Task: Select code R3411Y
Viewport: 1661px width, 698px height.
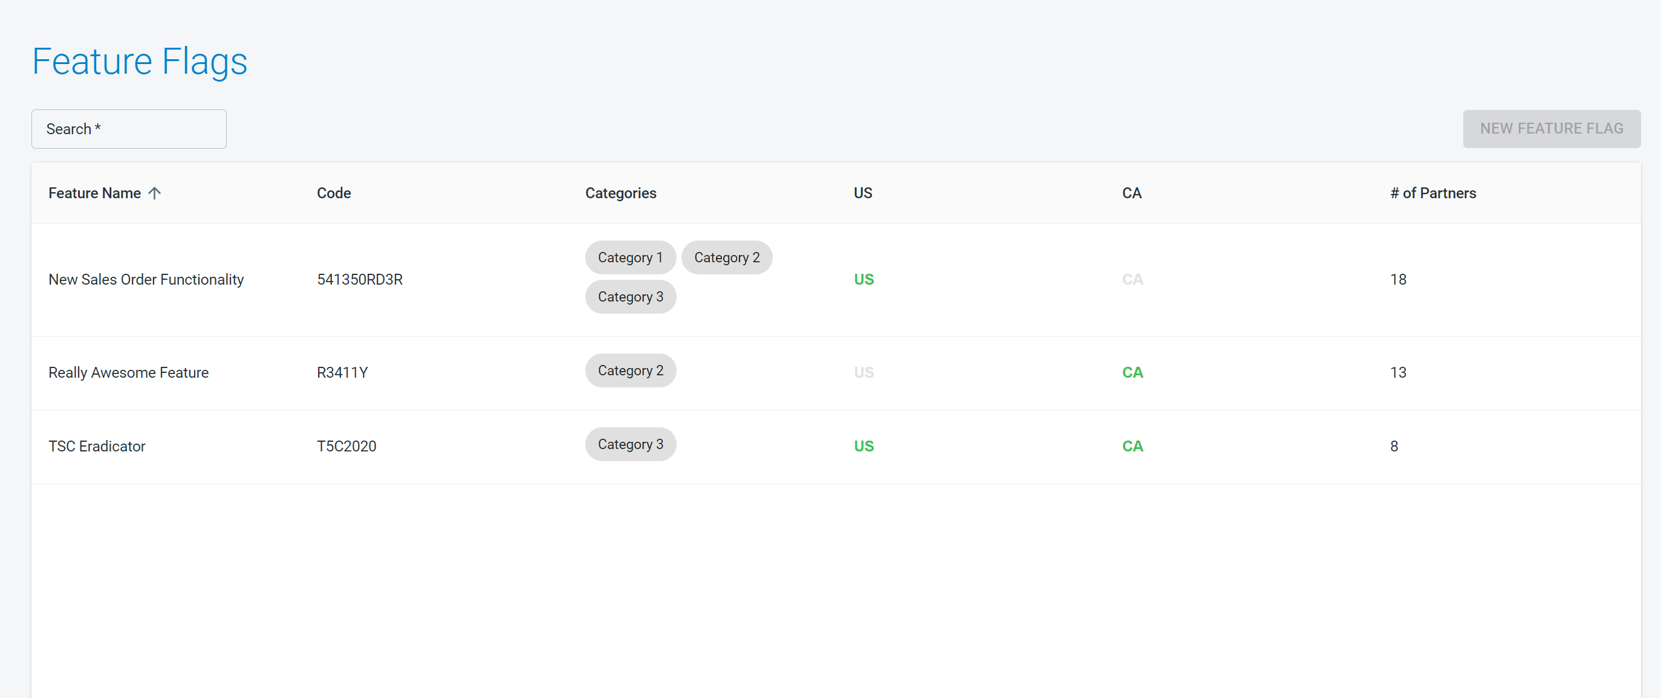Action: (x=342, y=372)
